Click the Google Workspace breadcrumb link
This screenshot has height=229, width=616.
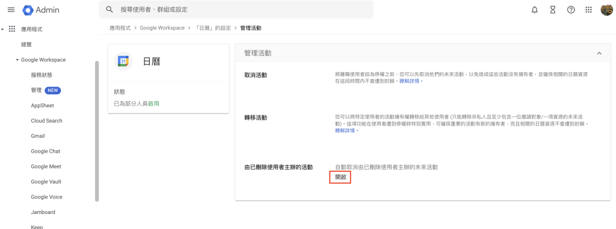pyautogui.click(x=162, y=28)
